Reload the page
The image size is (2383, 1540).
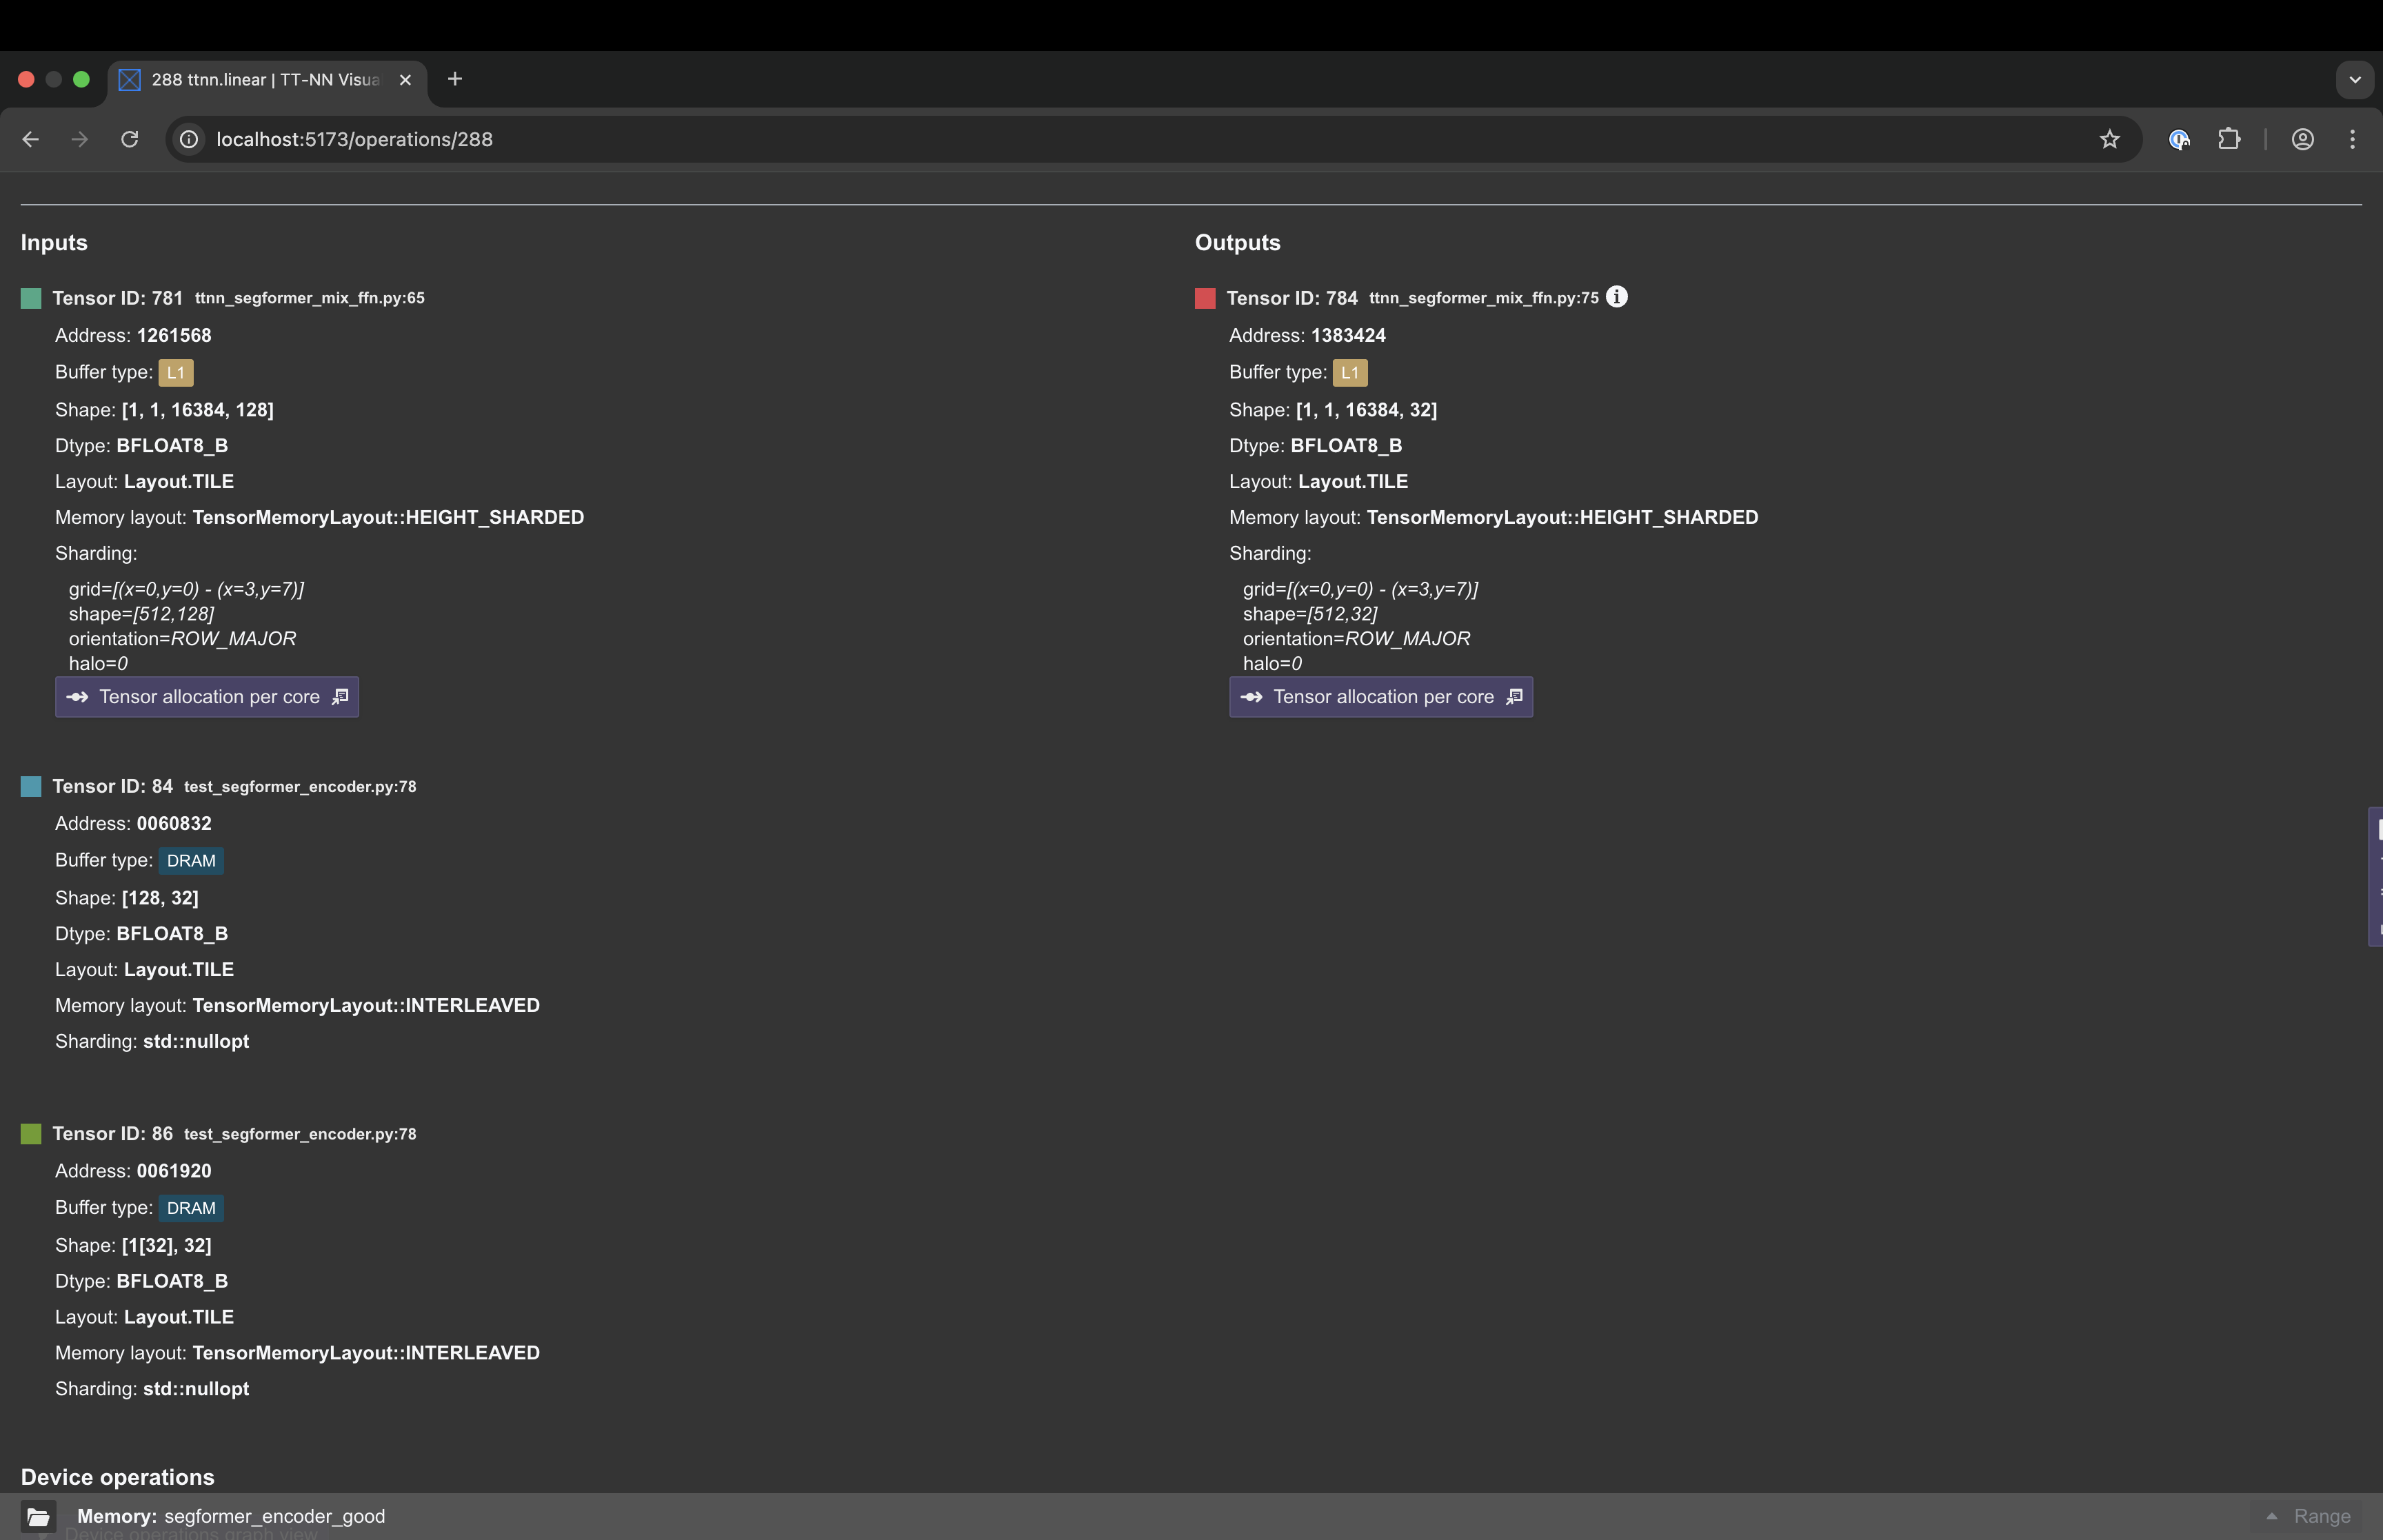(x=130, y=139)
